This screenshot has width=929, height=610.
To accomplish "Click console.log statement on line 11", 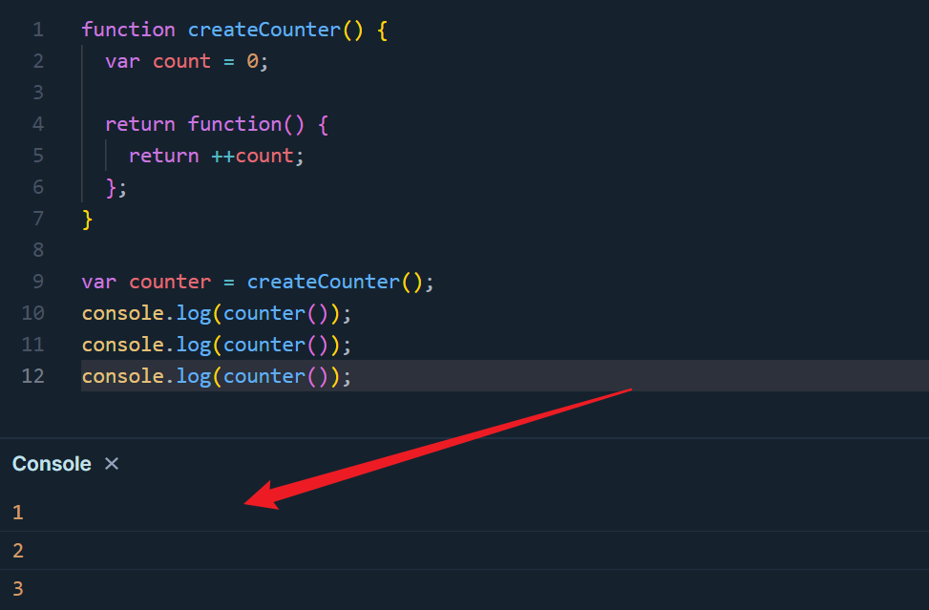I will click(x=216, y=345).
